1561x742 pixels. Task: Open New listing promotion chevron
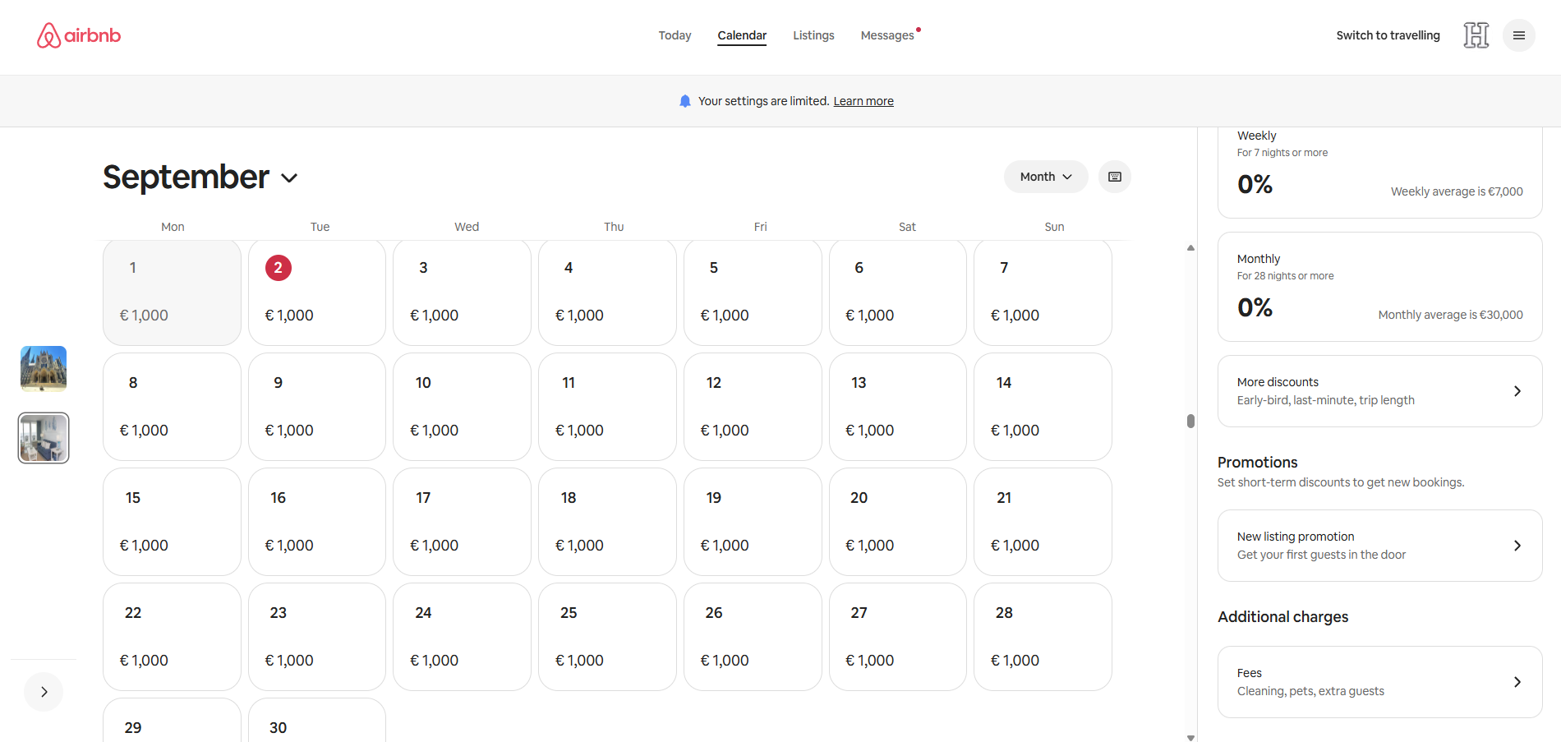(x=1517, y=546)
